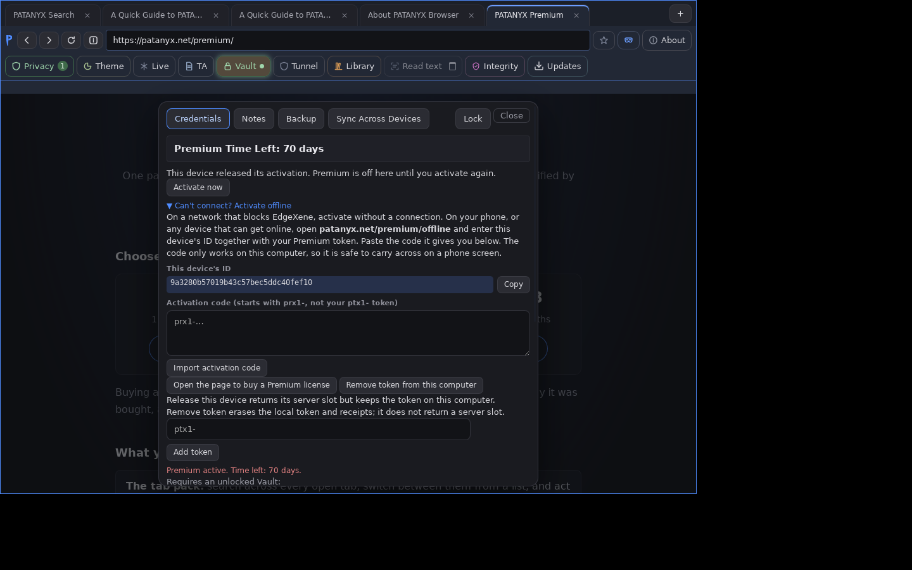This screenshot has width=912, height=570.
Task: Click the PATANYX logo icon
Action: 9,40
